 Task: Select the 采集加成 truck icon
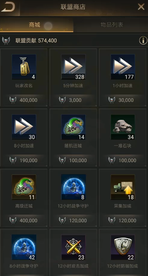click(123, 187)
